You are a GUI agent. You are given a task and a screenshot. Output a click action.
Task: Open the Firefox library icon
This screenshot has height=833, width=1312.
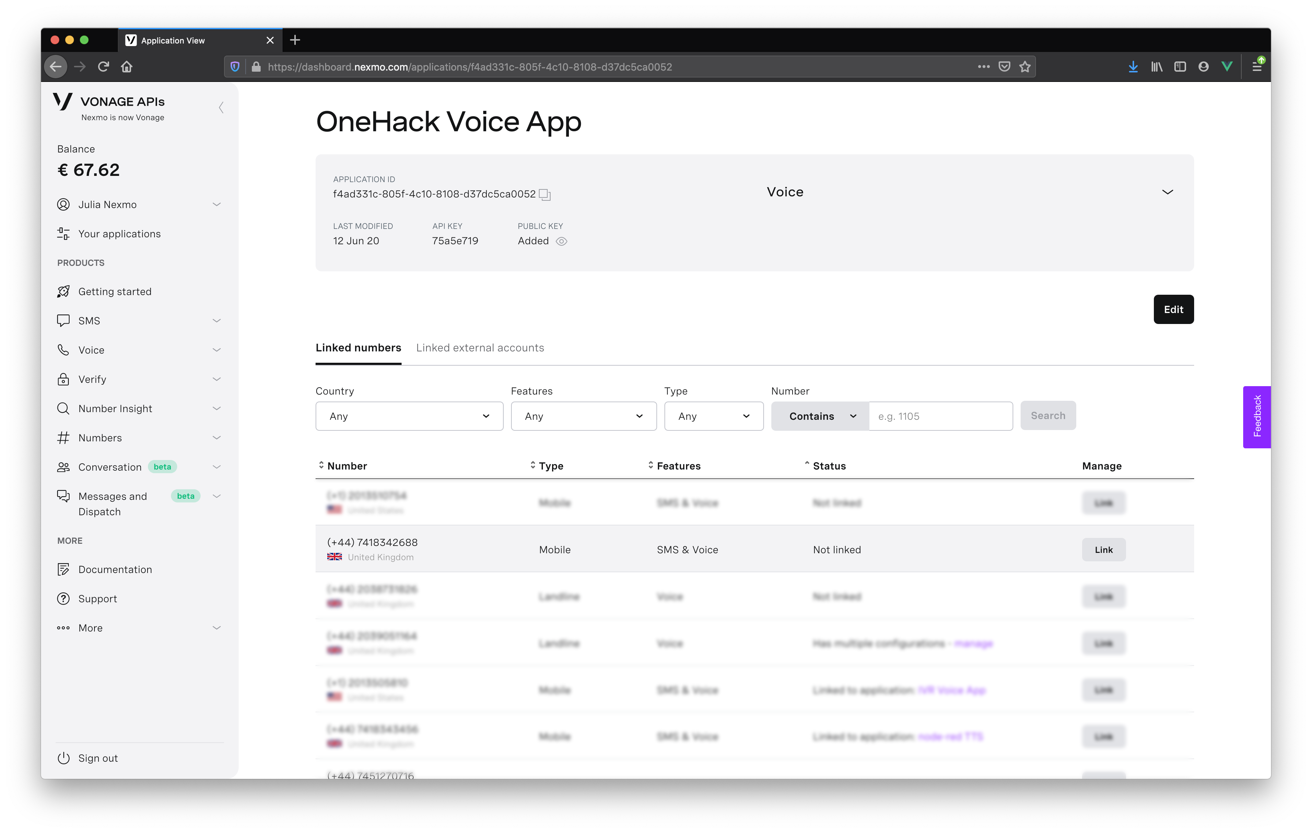[1157, 67]
